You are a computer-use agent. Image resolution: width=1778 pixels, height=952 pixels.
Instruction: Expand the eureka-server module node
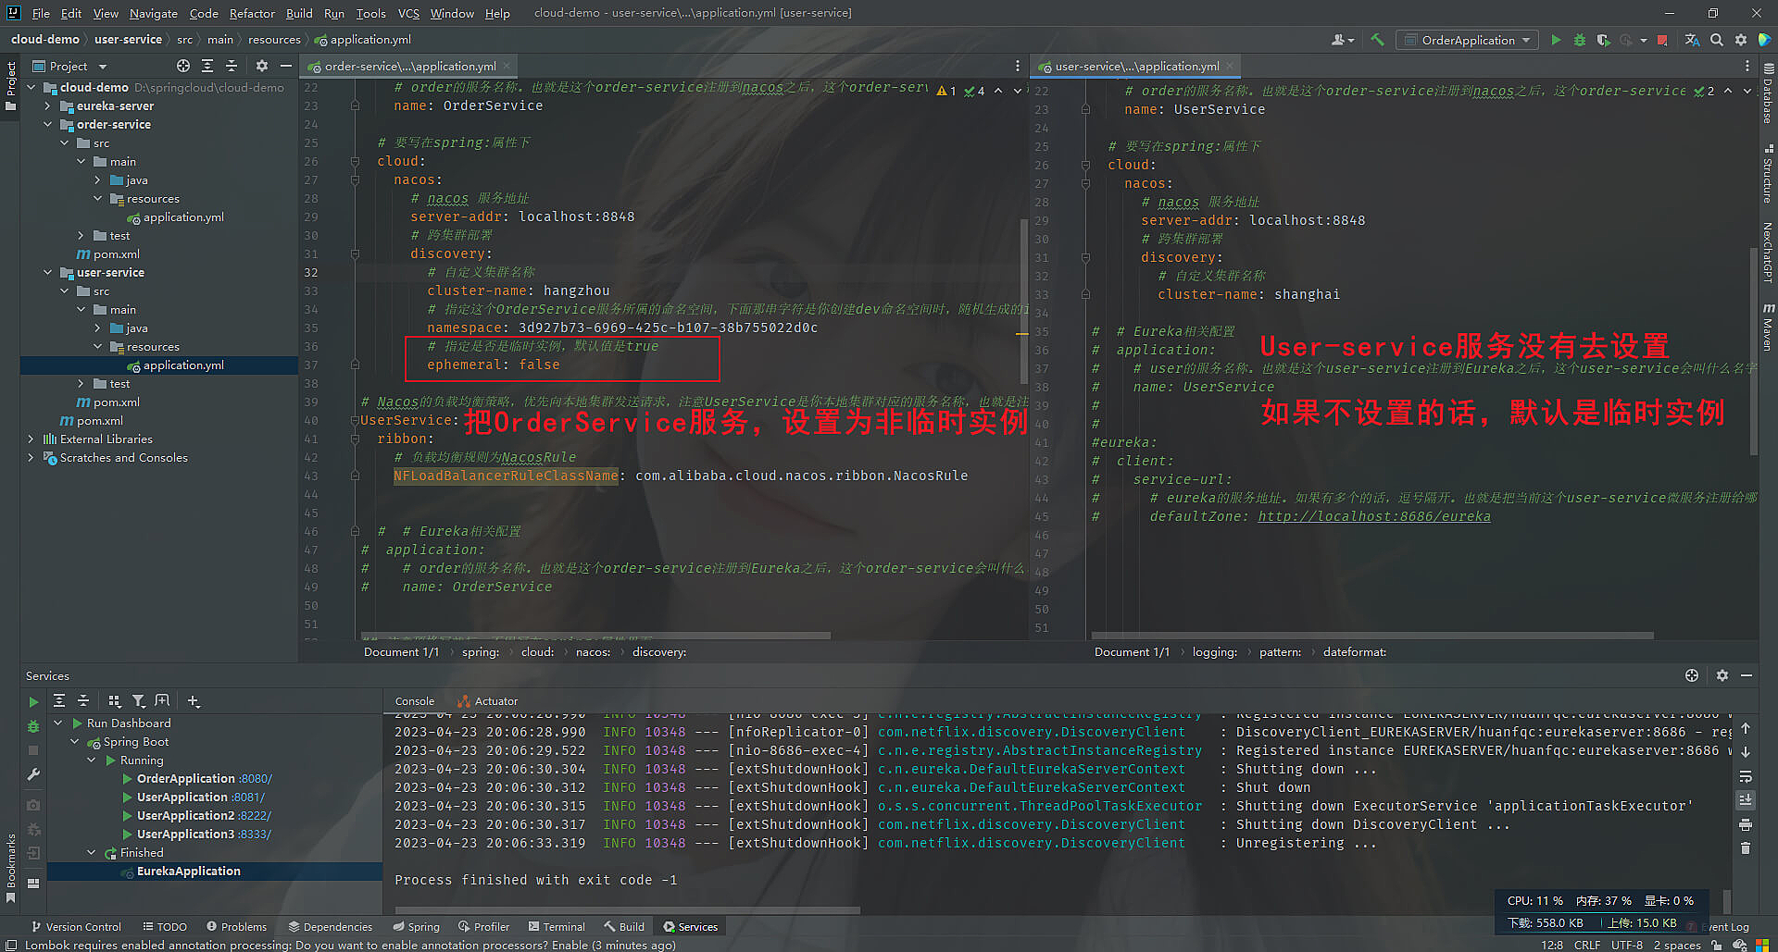tap(48, 106)
